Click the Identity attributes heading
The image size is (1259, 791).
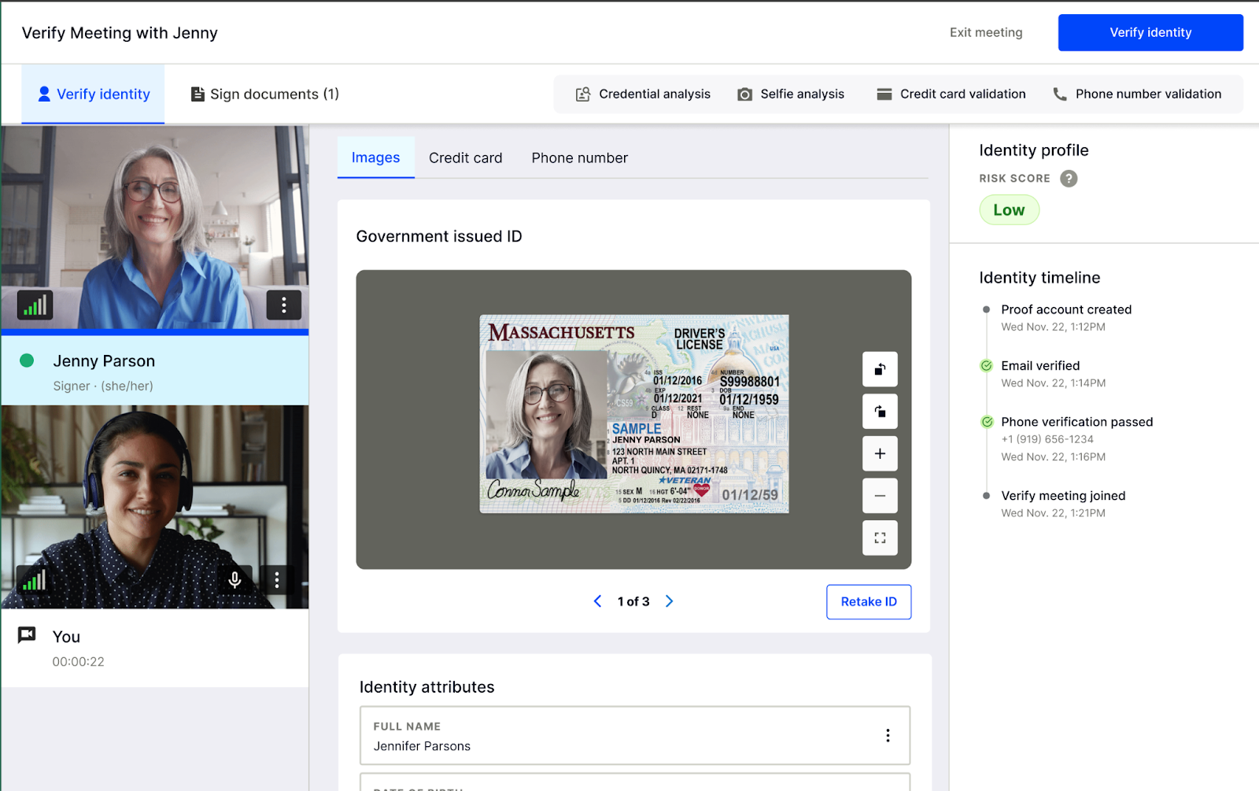click(426, 687)
